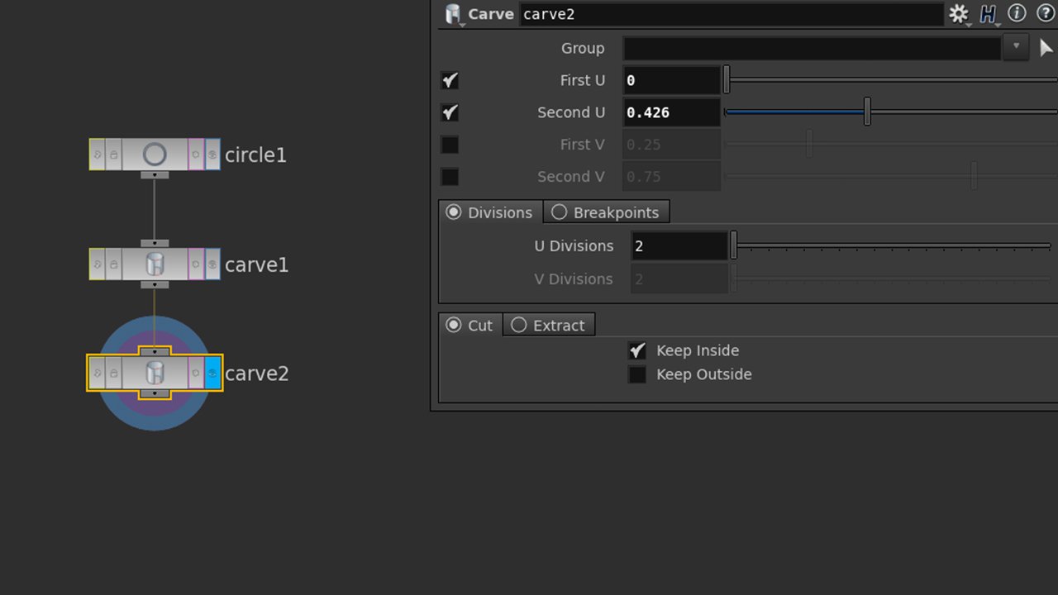This screenshot has width=1058, height=595.
Task: Switch to the Extract tab
Action: point(549,325)
